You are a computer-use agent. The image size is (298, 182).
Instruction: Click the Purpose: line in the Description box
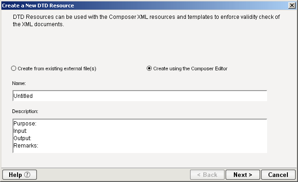tap(25, 124)
